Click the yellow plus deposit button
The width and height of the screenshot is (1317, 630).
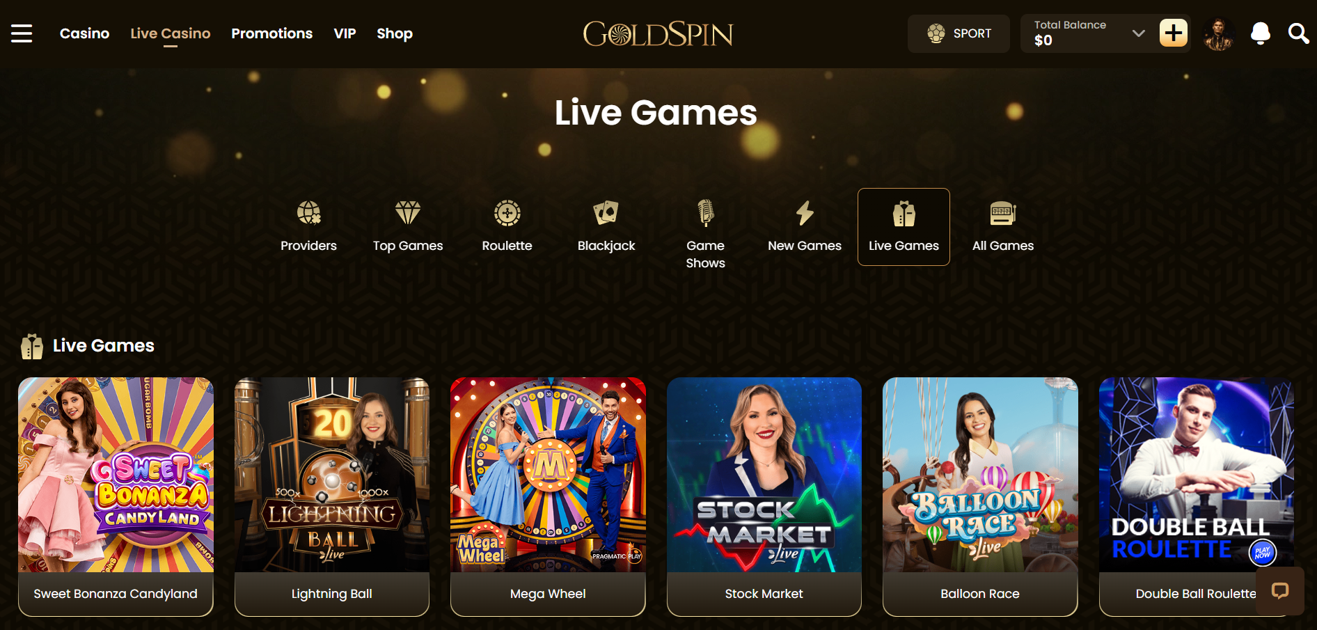(x=1174, y=33)
